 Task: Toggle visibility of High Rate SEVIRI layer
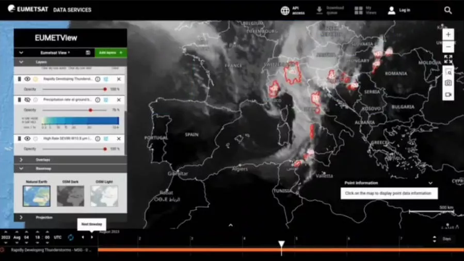(x=27, y=139)
